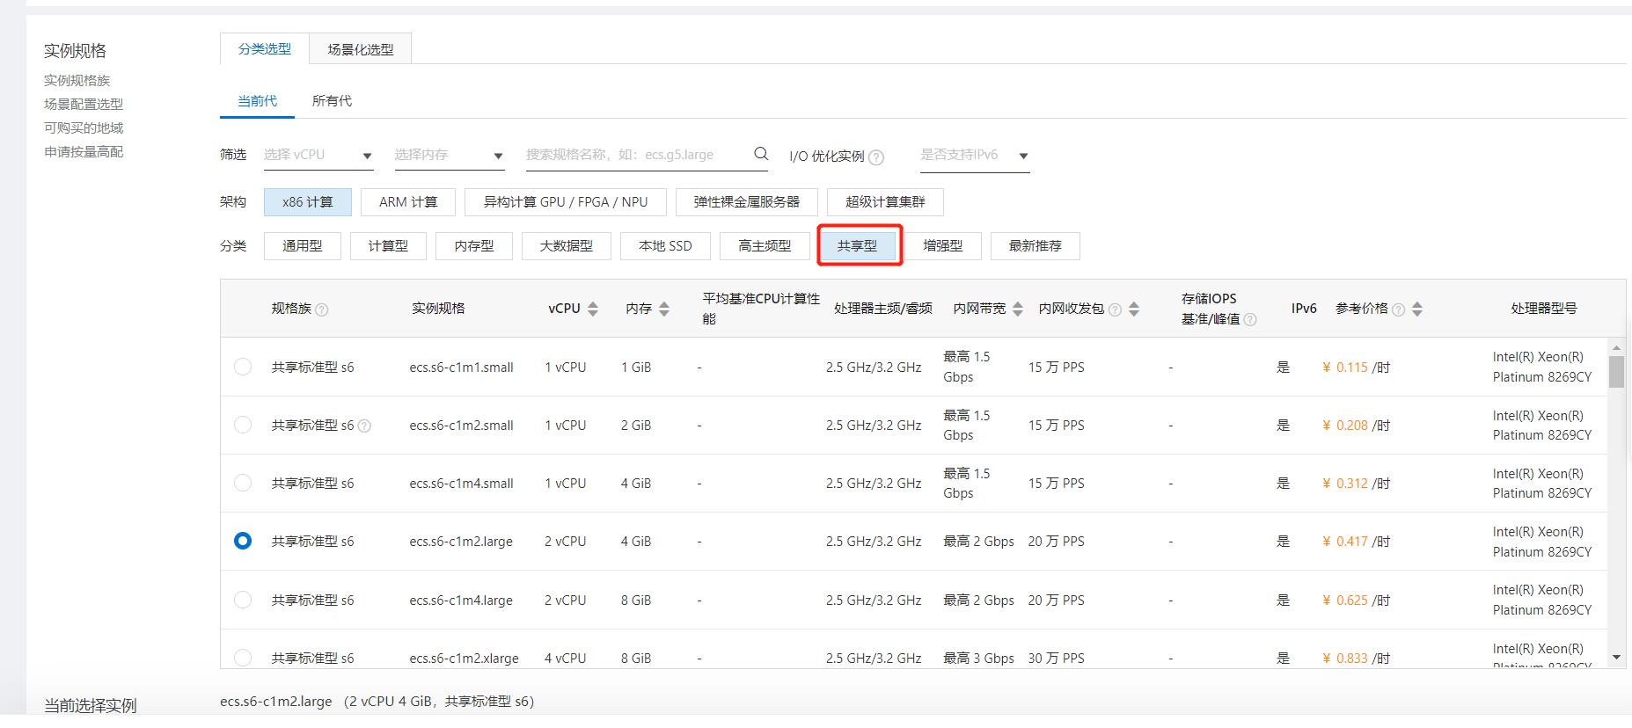1632x728 pixels.
Task: Click ecs.s6-c1m4.large spec name
Action: click(461, 601)
